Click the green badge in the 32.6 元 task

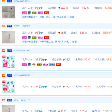[x=34, y=13]
